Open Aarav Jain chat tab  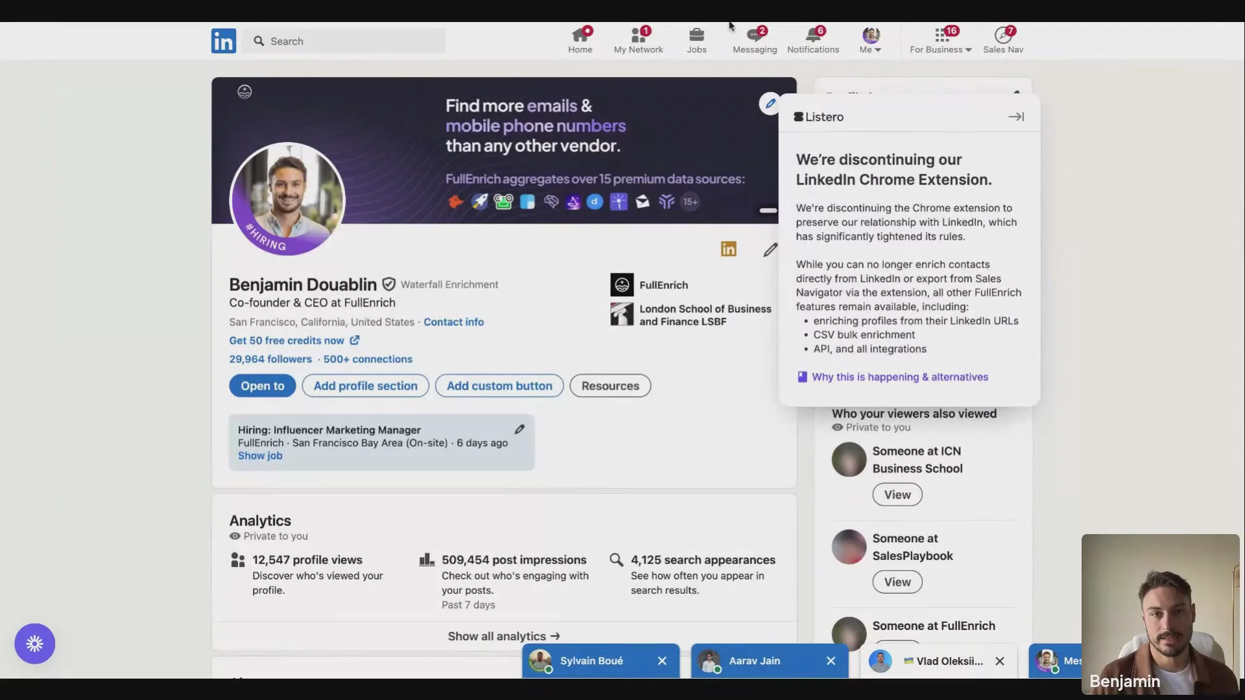754,661
